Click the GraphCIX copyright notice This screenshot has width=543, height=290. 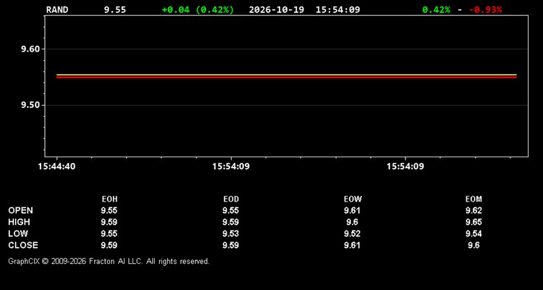coord(109,261)
